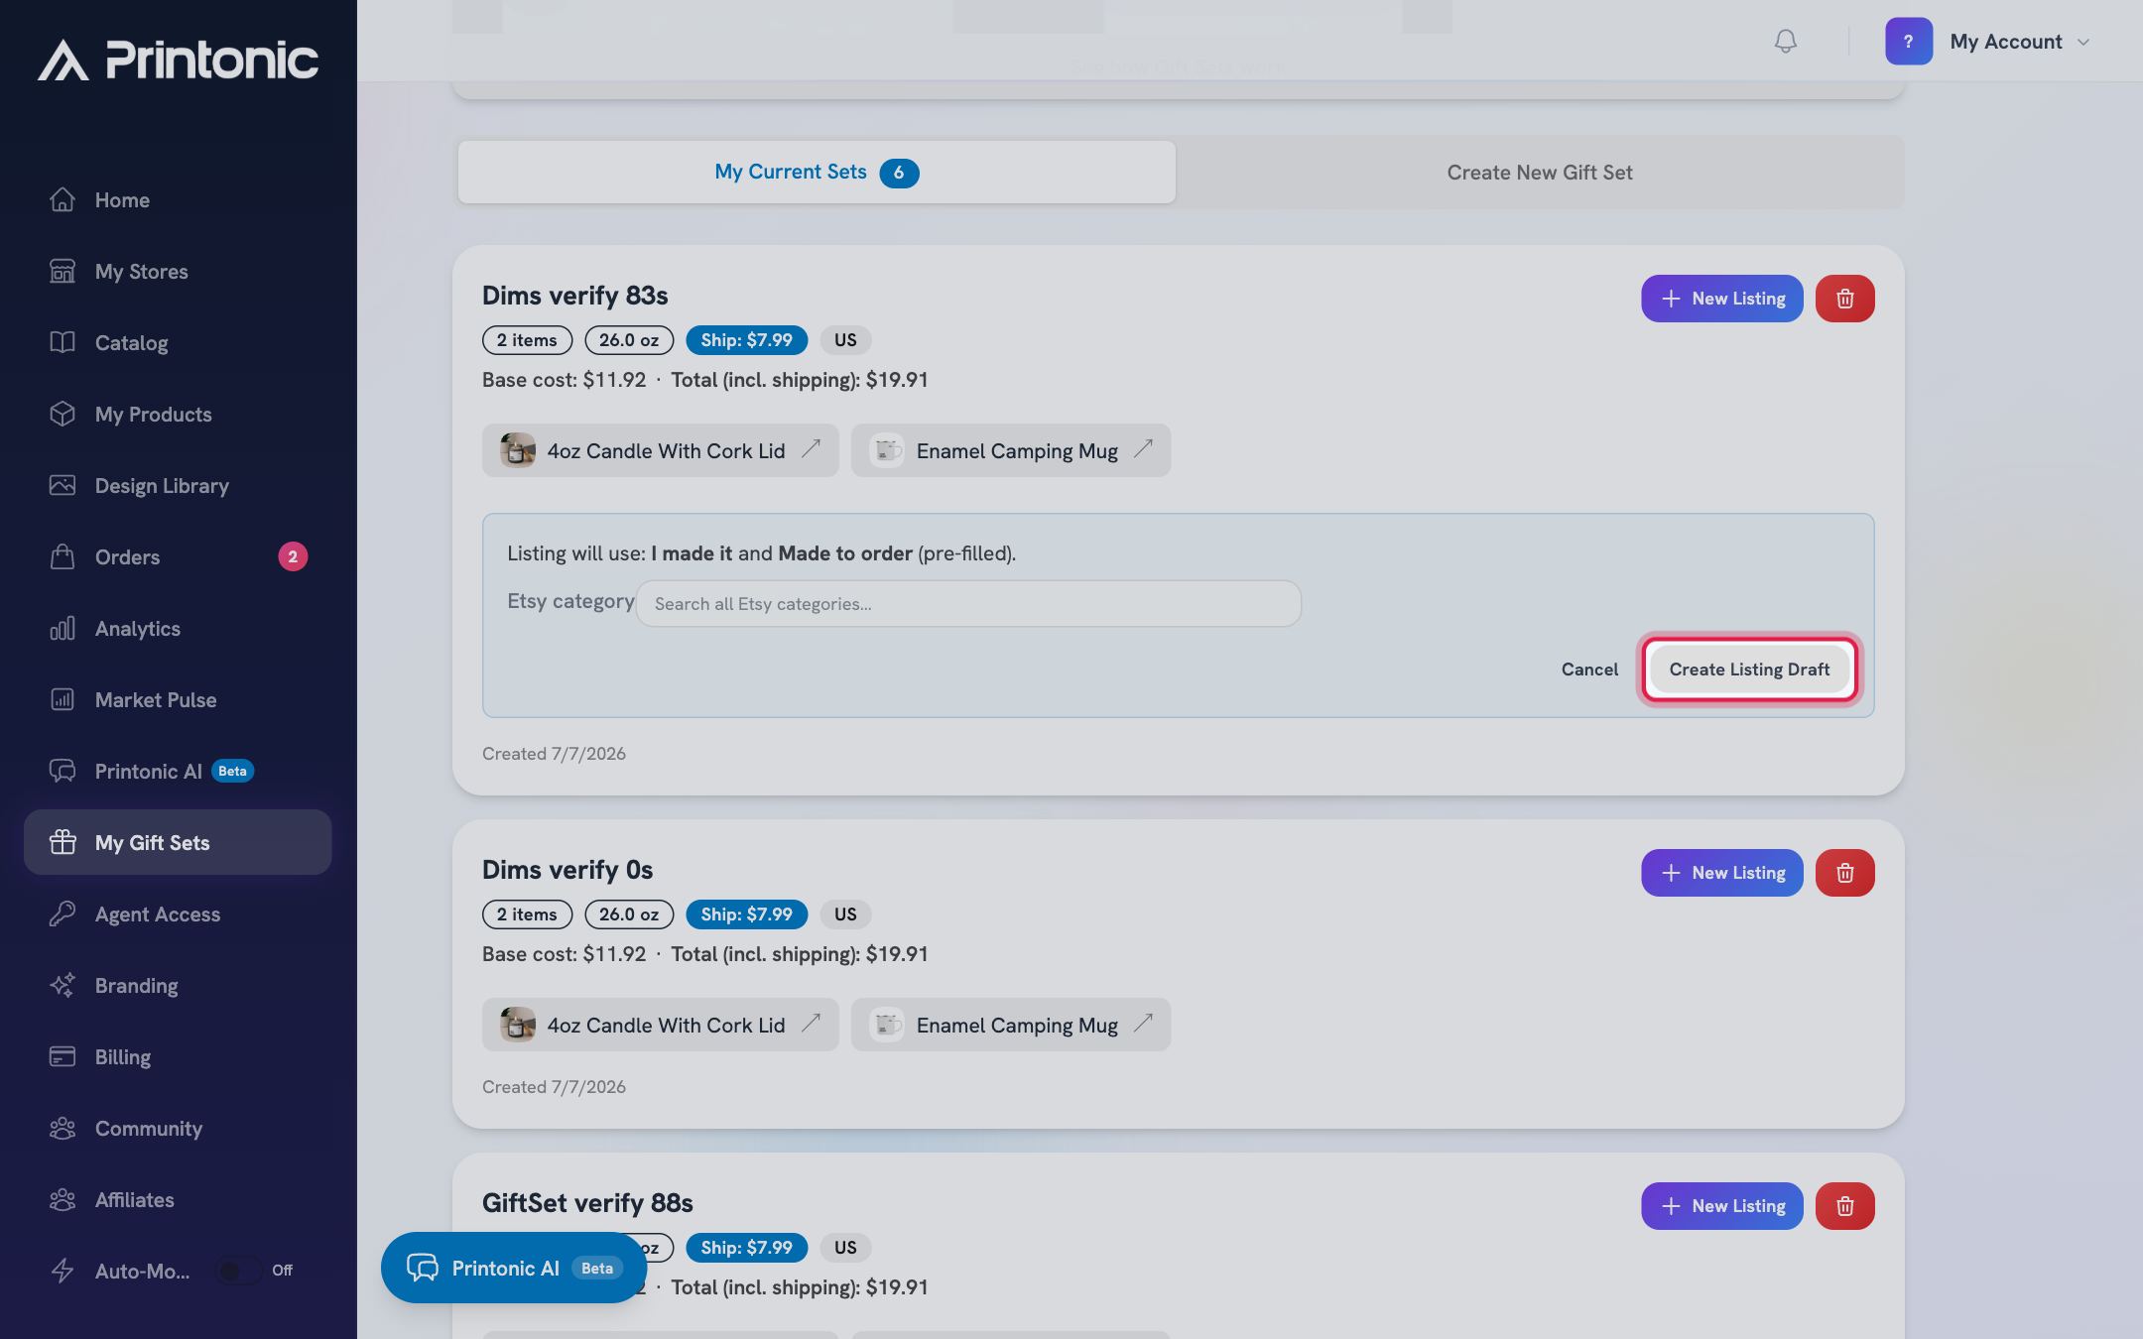Image resolution: width=2143 pixels, height=1339 pixels.
Task: Expand the My Account dropdown chevron
Action: point(2083,42)
